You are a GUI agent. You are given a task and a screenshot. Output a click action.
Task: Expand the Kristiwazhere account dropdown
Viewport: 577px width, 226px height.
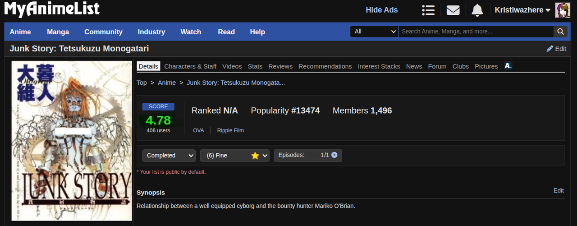522,10
